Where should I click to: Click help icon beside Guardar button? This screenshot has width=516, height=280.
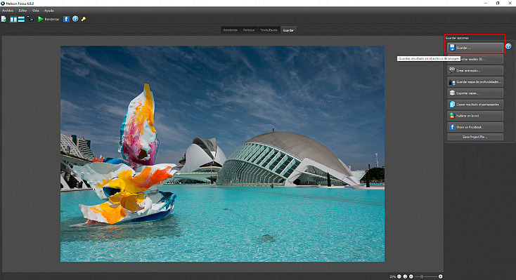(x=508, y=46)
